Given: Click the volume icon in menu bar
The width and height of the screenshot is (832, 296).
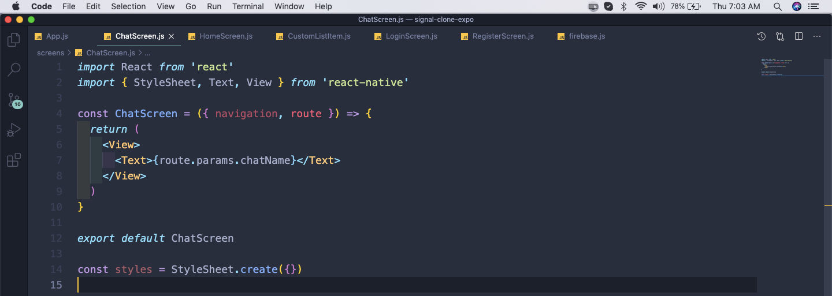Looking at the screenshot, I should tap(658, 6).
